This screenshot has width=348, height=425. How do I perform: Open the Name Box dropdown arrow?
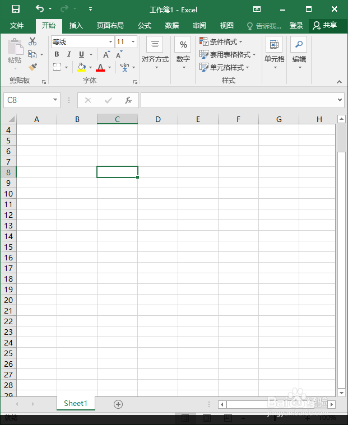click(55, 100)
